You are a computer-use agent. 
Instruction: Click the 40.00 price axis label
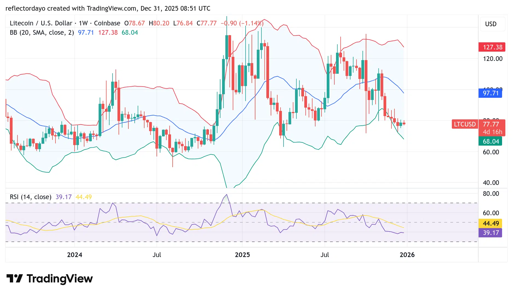[x=491, y=183]
